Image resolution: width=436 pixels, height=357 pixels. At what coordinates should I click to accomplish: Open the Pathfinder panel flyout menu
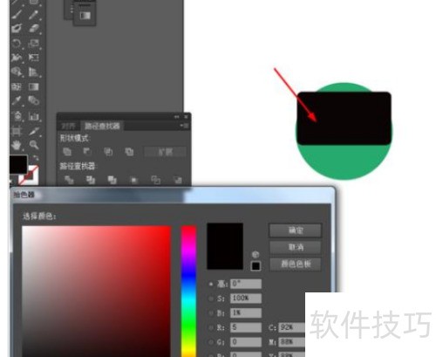pyautogui.click(x=184, y=126)
